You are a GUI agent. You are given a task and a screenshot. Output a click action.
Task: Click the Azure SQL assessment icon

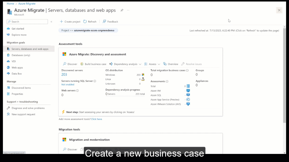[x=188, y=95]
